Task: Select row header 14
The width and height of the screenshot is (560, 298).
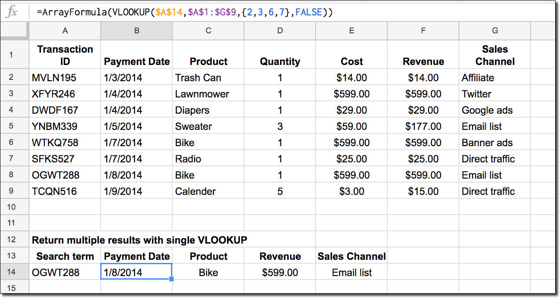Action: point(15,272)
